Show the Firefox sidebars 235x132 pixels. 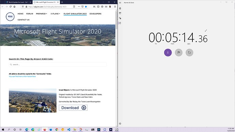(98, 6)
